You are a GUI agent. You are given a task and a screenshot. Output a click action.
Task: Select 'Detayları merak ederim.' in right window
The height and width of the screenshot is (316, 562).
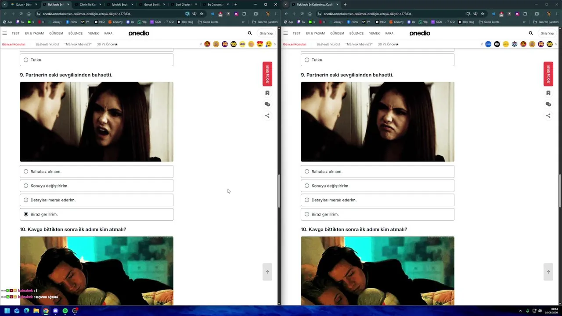pyautogui.click(x=378, y=200)
